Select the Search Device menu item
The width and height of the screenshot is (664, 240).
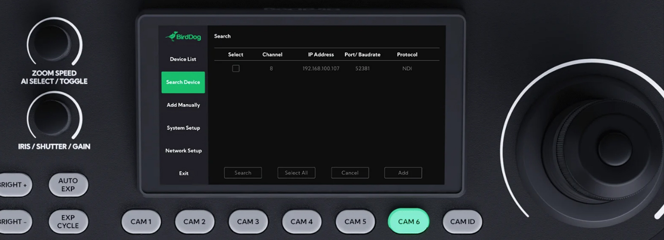(183, 82)
